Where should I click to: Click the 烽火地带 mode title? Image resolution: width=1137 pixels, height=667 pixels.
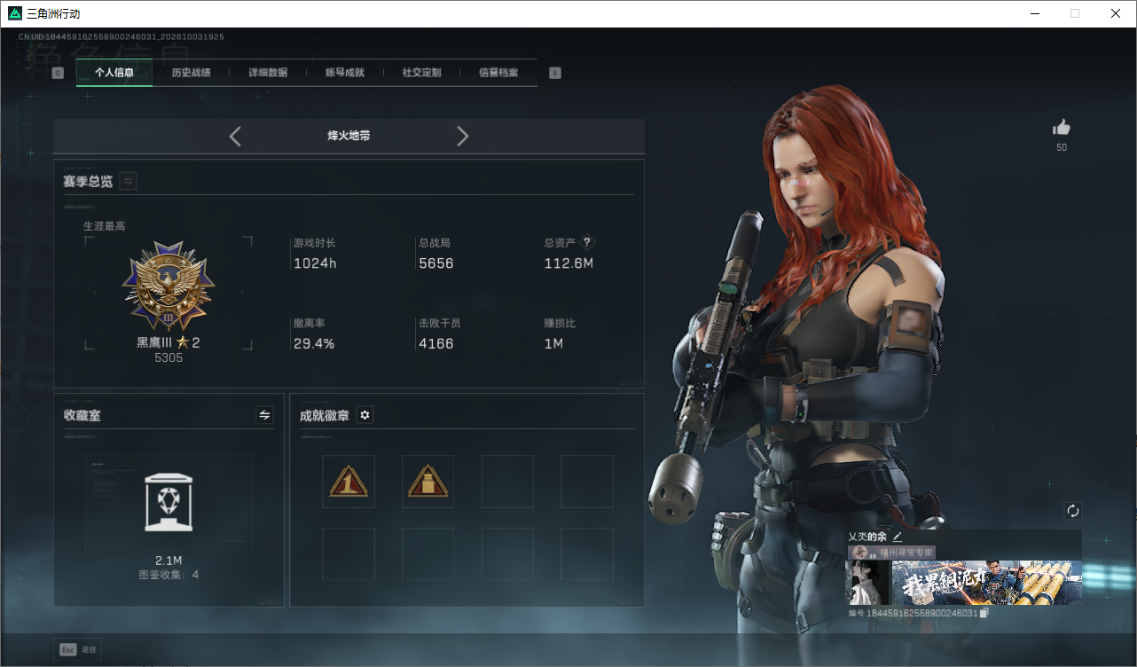349,136
